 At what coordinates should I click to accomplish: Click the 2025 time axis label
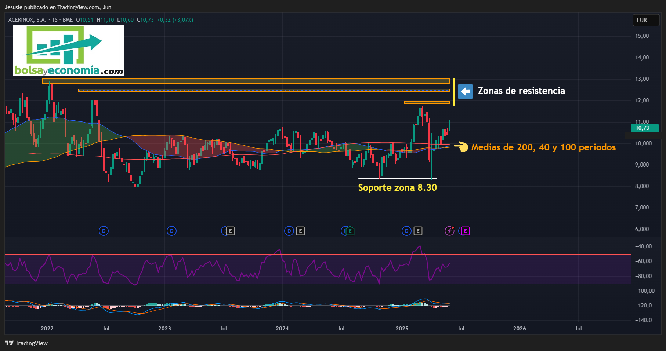(x=402, y=329)
